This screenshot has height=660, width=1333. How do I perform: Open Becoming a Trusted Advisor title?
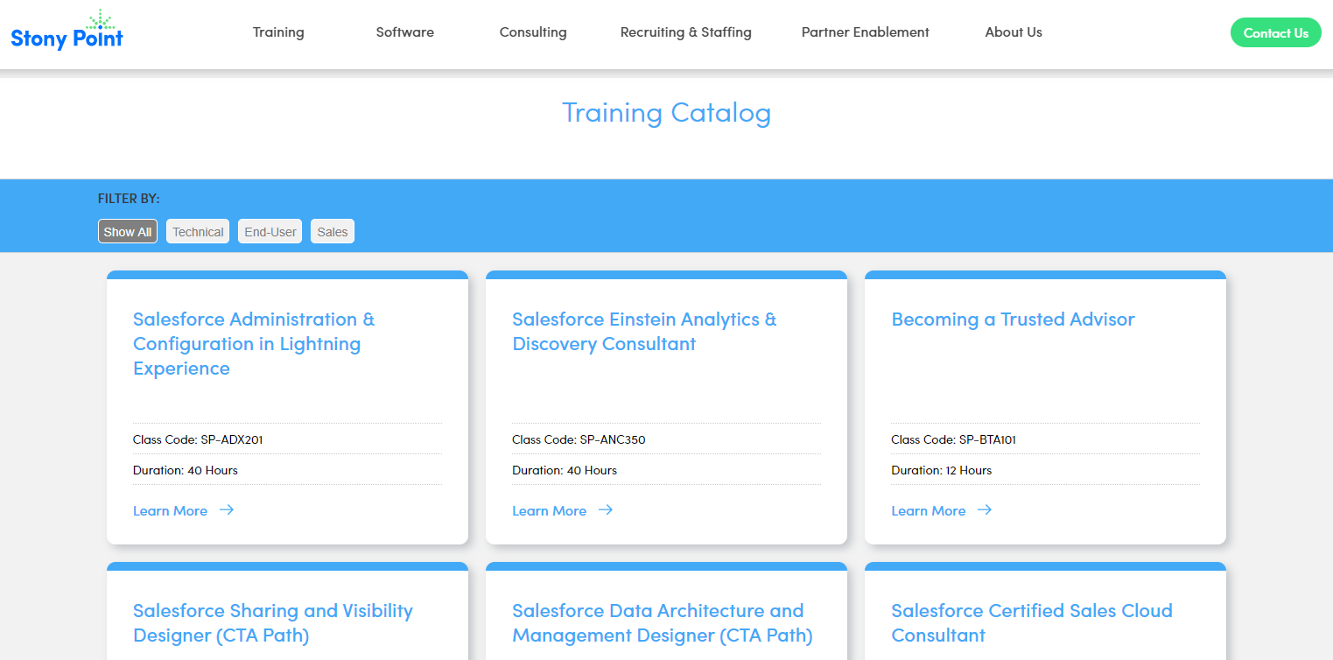(1013, 319)
